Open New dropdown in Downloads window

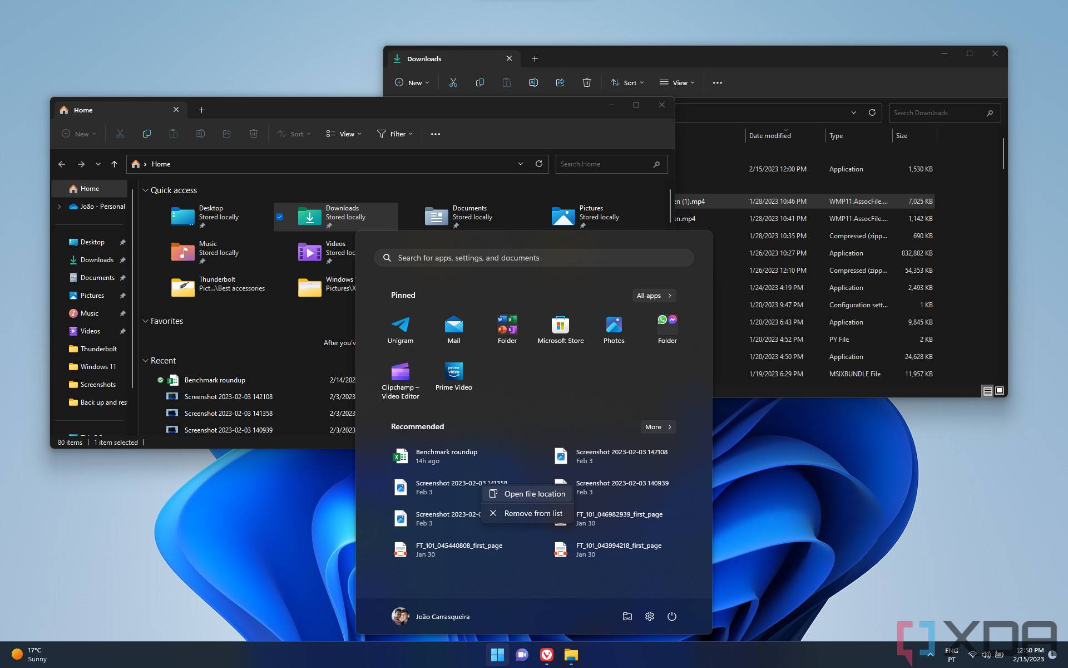coord(412,82)
